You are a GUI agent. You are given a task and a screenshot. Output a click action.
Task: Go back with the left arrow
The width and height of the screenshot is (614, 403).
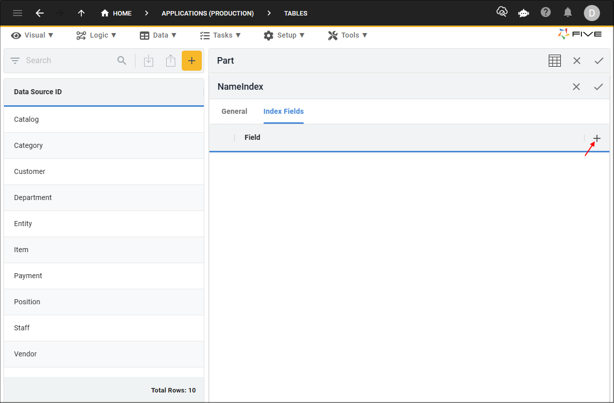(40, 13)
